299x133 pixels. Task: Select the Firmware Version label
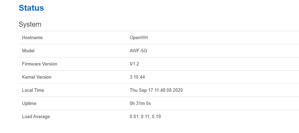coord(40,64)
